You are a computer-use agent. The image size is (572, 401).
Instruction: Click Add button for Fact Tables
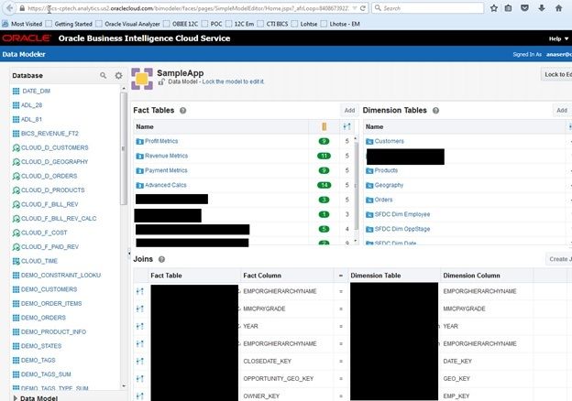[349, 111]
